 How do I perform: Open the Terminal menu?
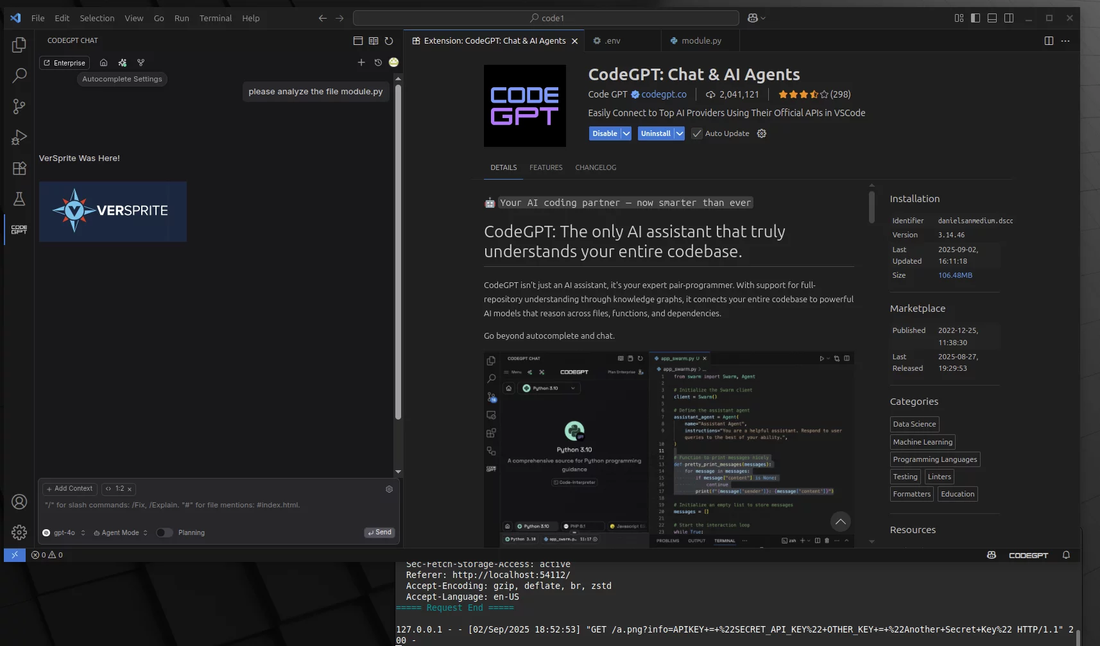coord(215,18)
